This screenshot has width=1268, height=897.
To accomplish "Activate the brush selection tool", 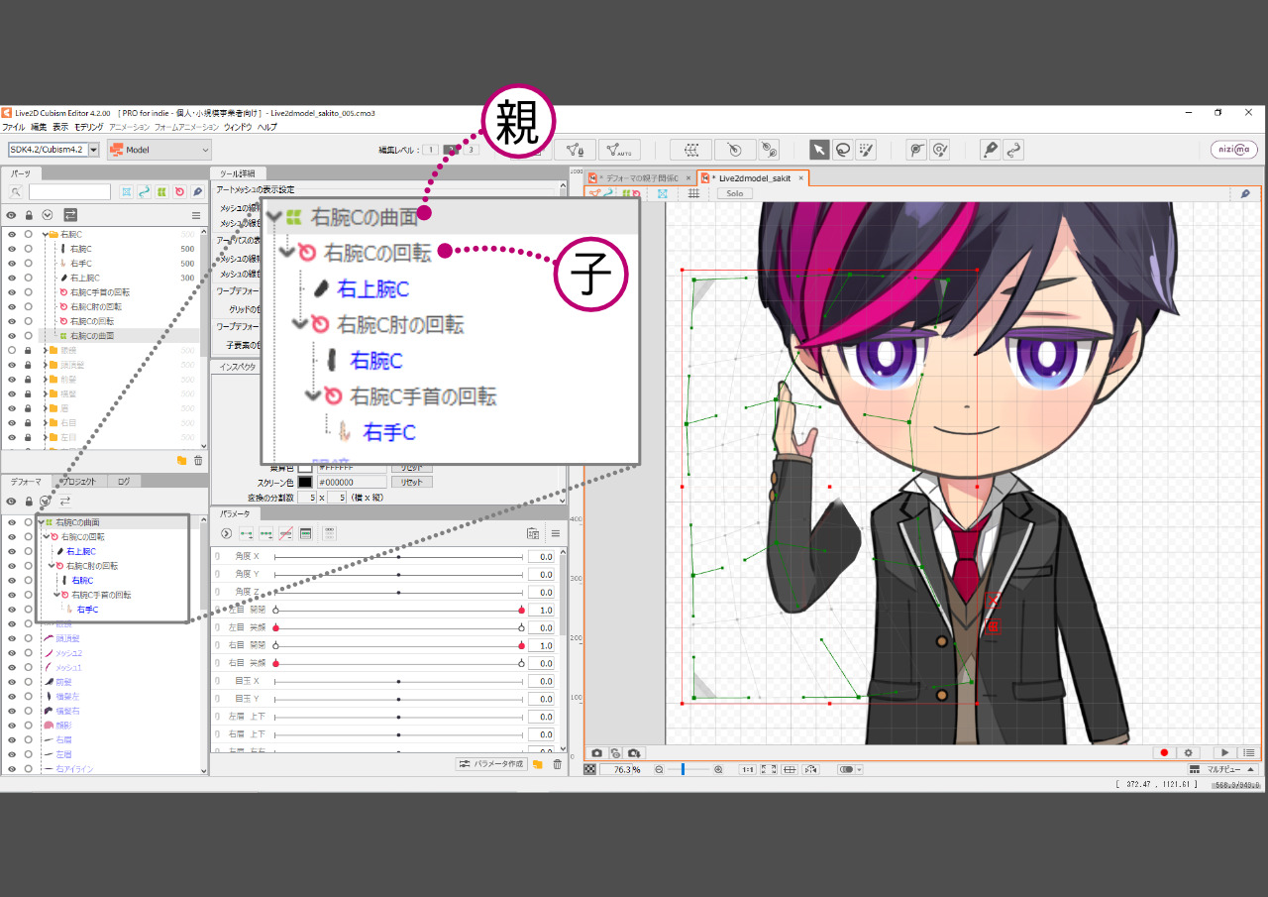I will [866, 150].
